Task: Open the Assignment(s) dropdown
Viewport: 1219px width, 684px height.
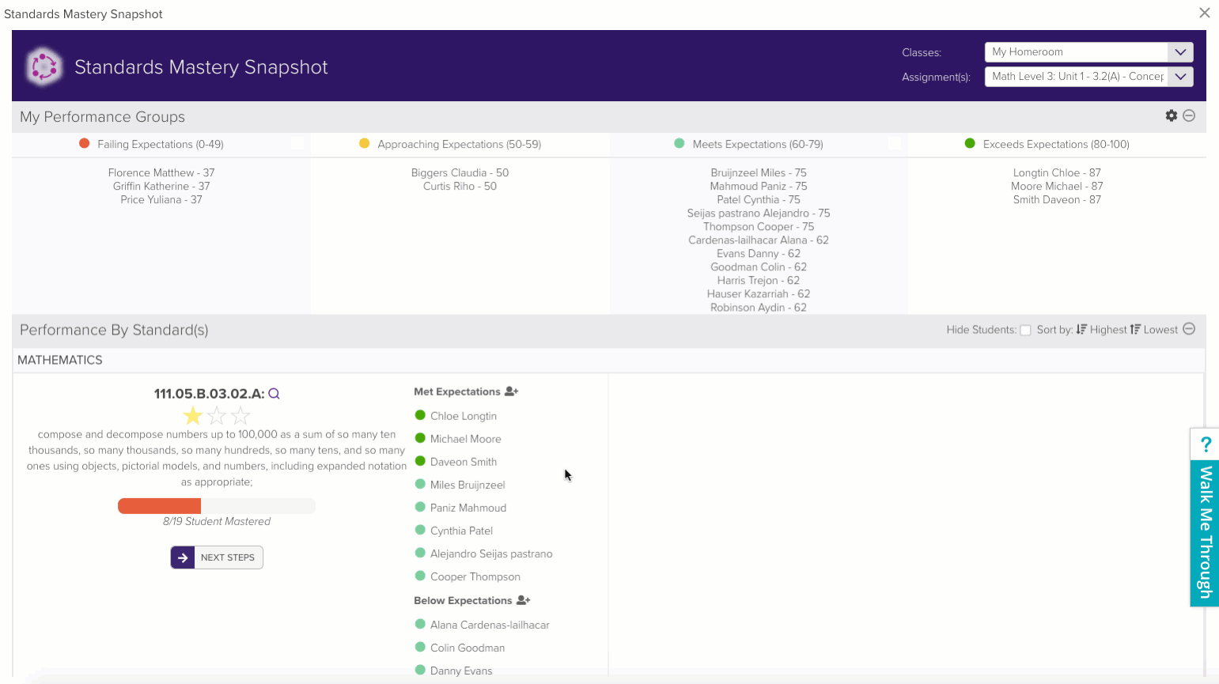Action: pos(1088,77)
